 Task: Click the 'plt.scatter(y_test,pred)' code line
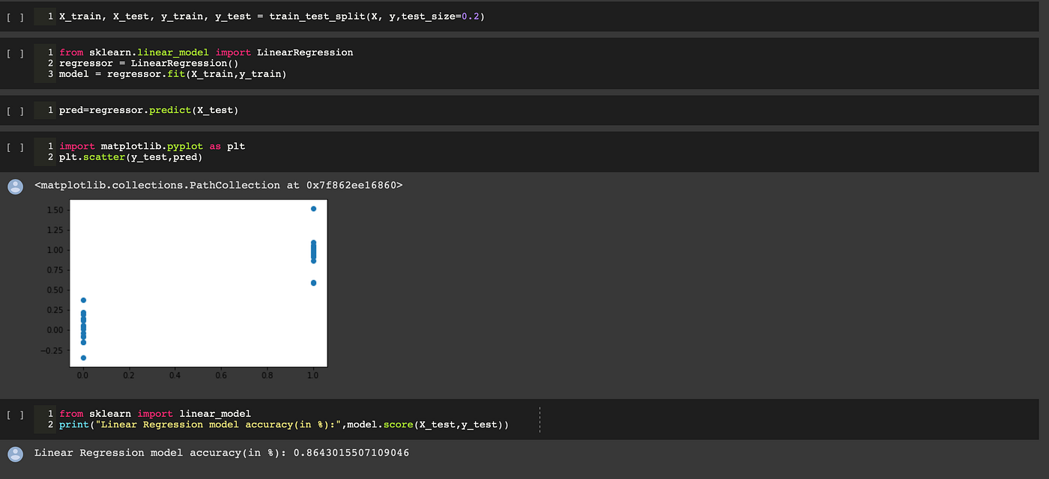point(130,157)
